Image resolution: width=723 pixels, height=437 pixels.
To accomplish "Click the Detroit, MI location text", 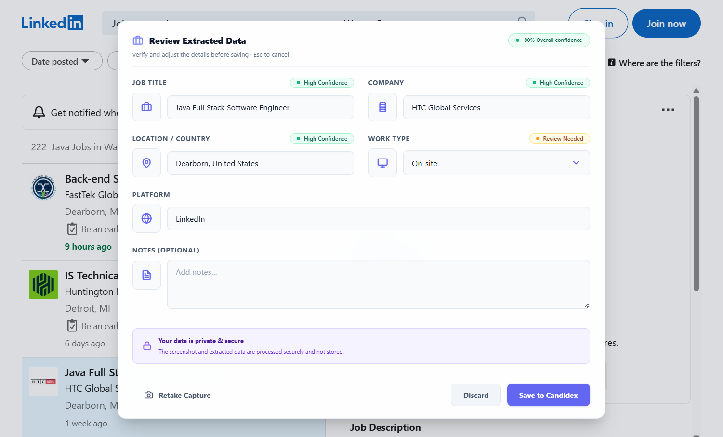I will point(88,308).
